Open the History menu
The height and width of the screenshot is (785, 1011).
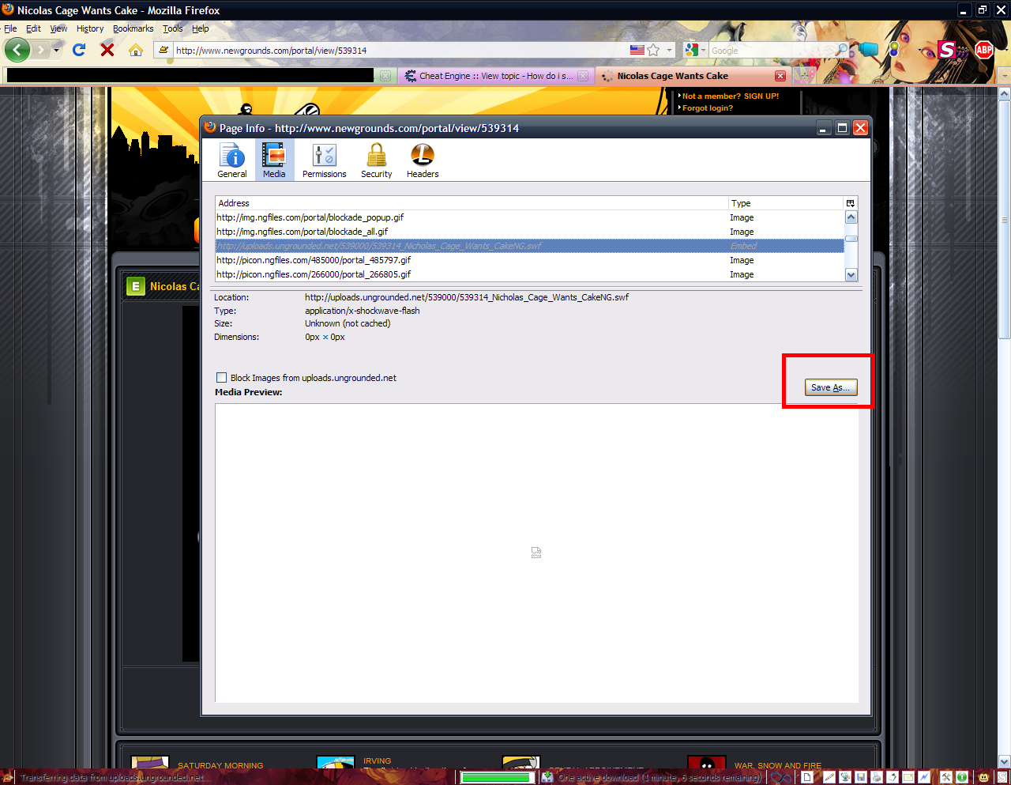pos(90,28)
